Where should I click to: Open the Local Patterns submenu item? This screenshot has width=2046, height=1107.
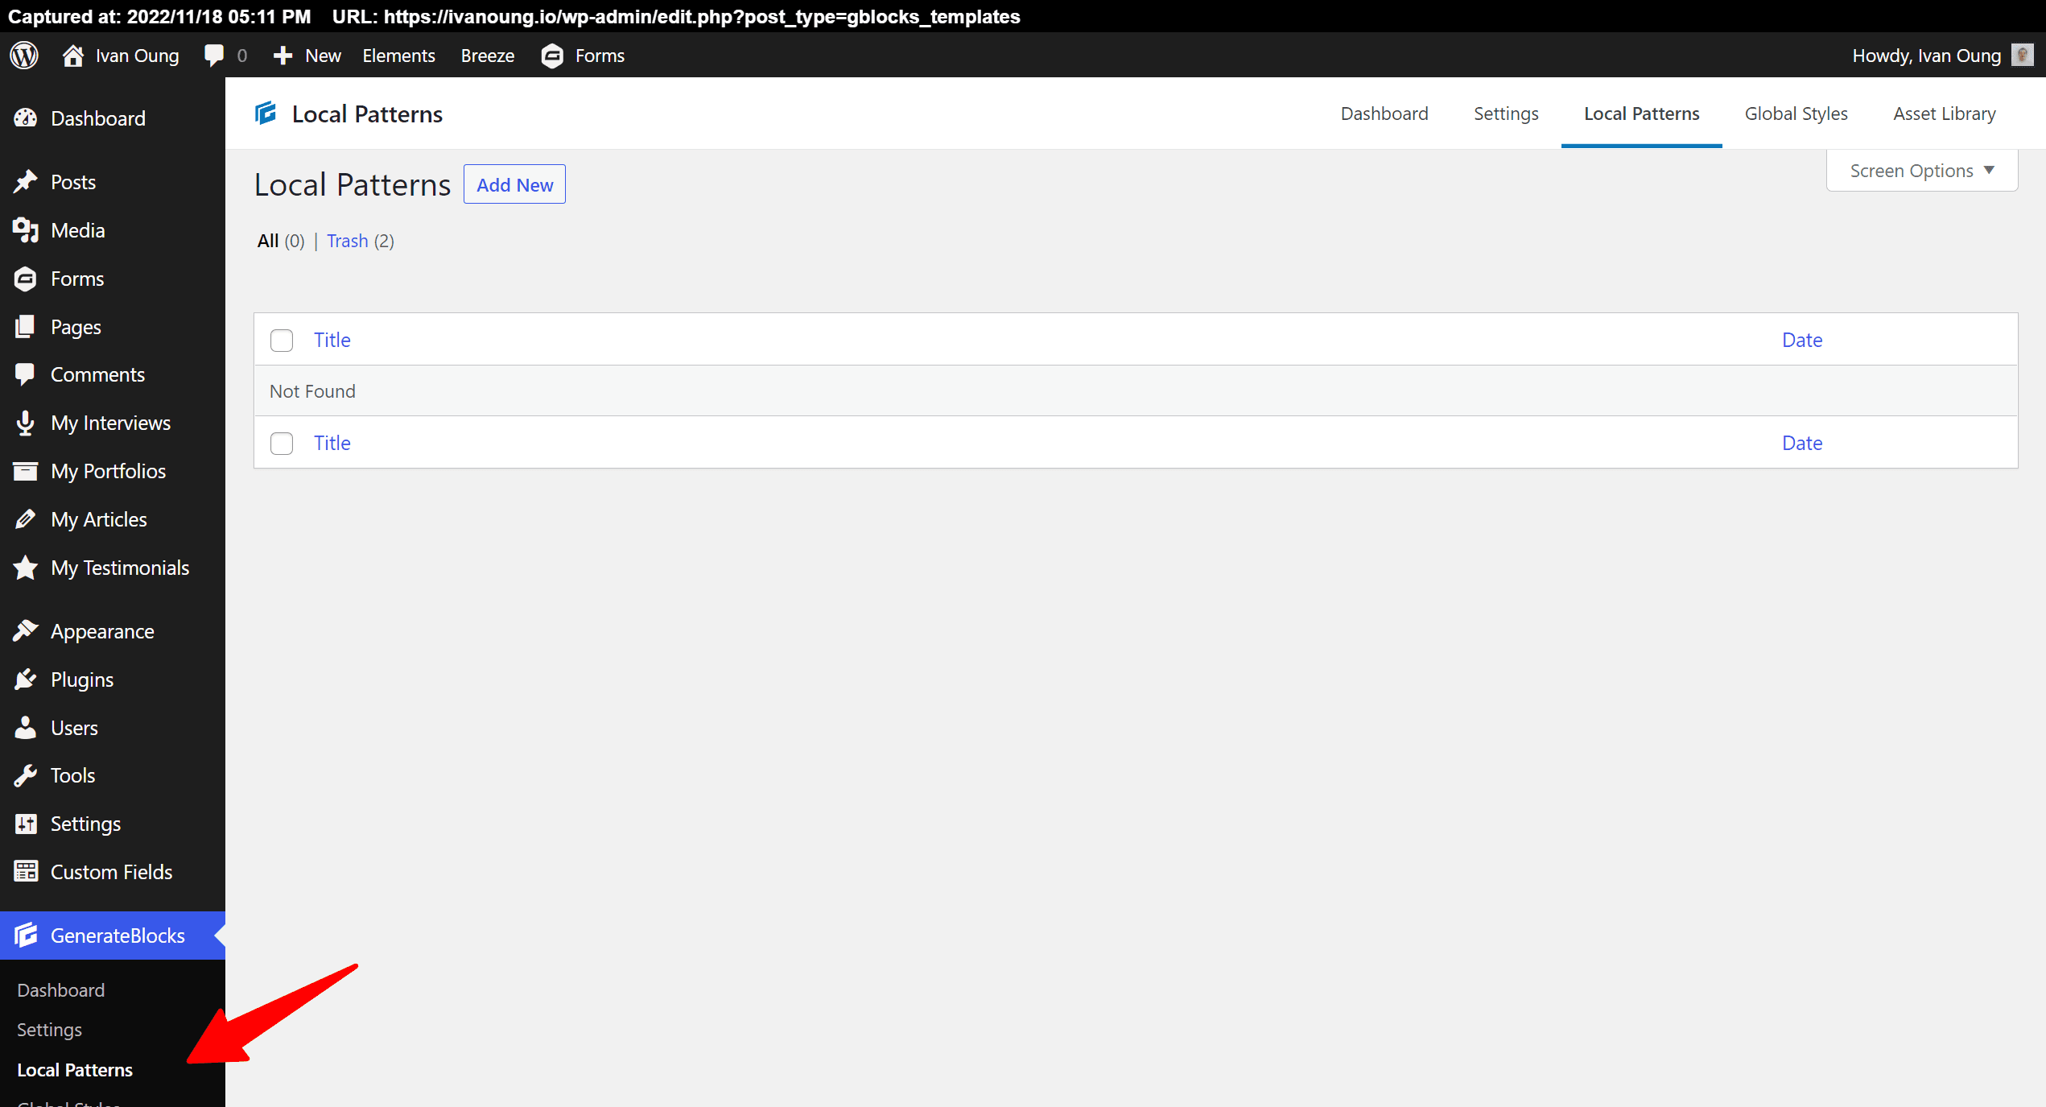click(75, 1070)
